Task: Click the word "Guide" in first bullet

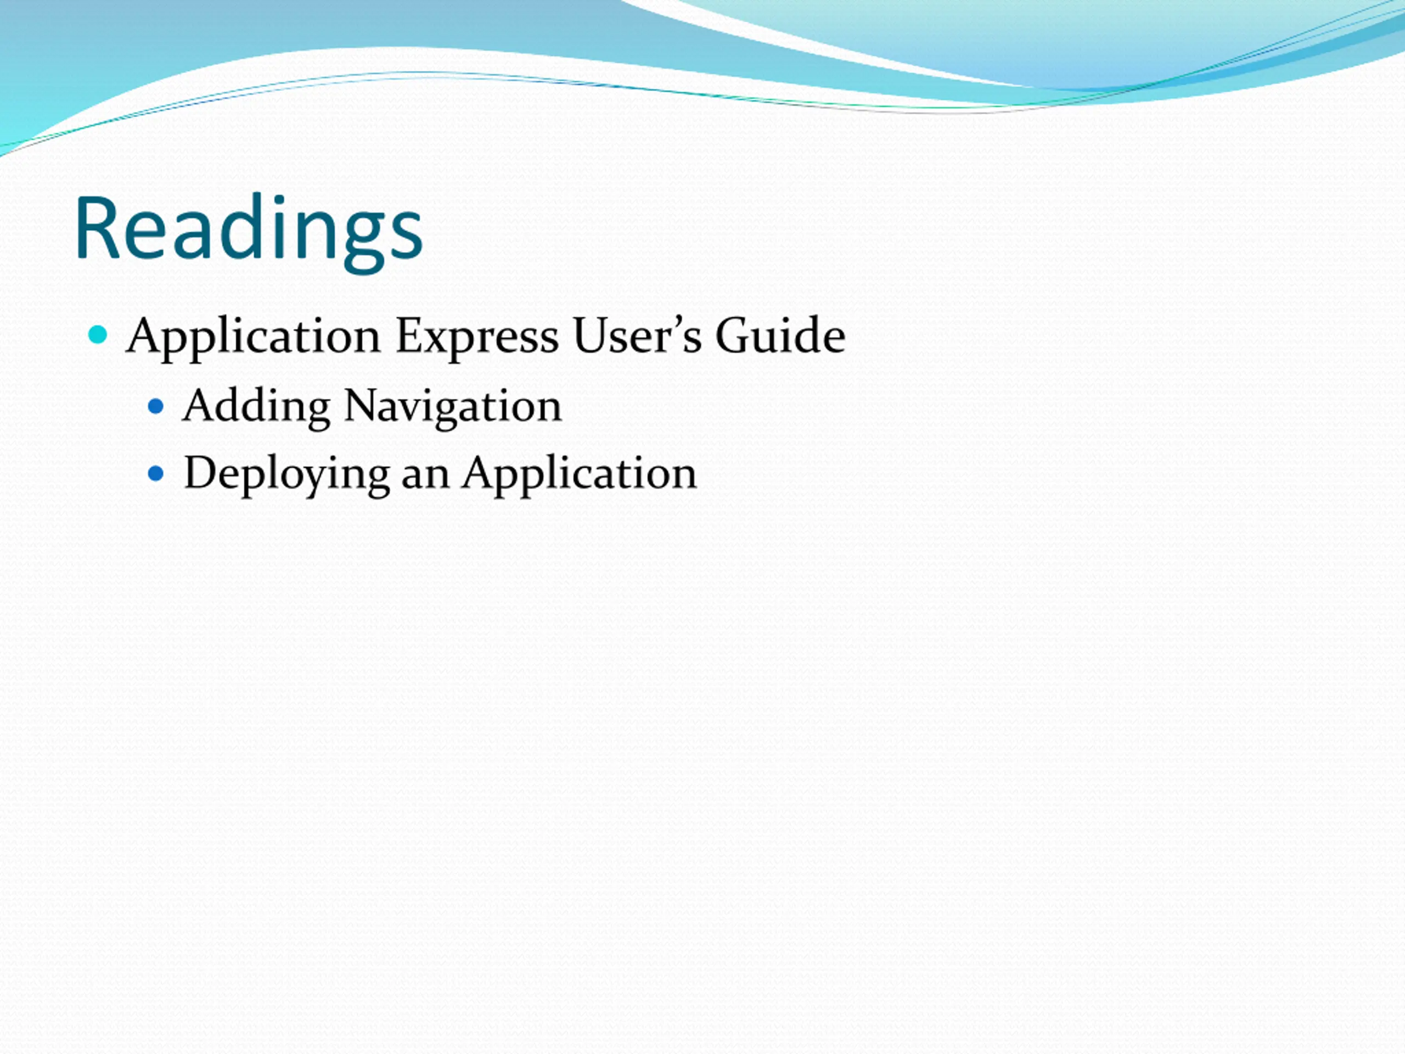Action: point(780,335)
